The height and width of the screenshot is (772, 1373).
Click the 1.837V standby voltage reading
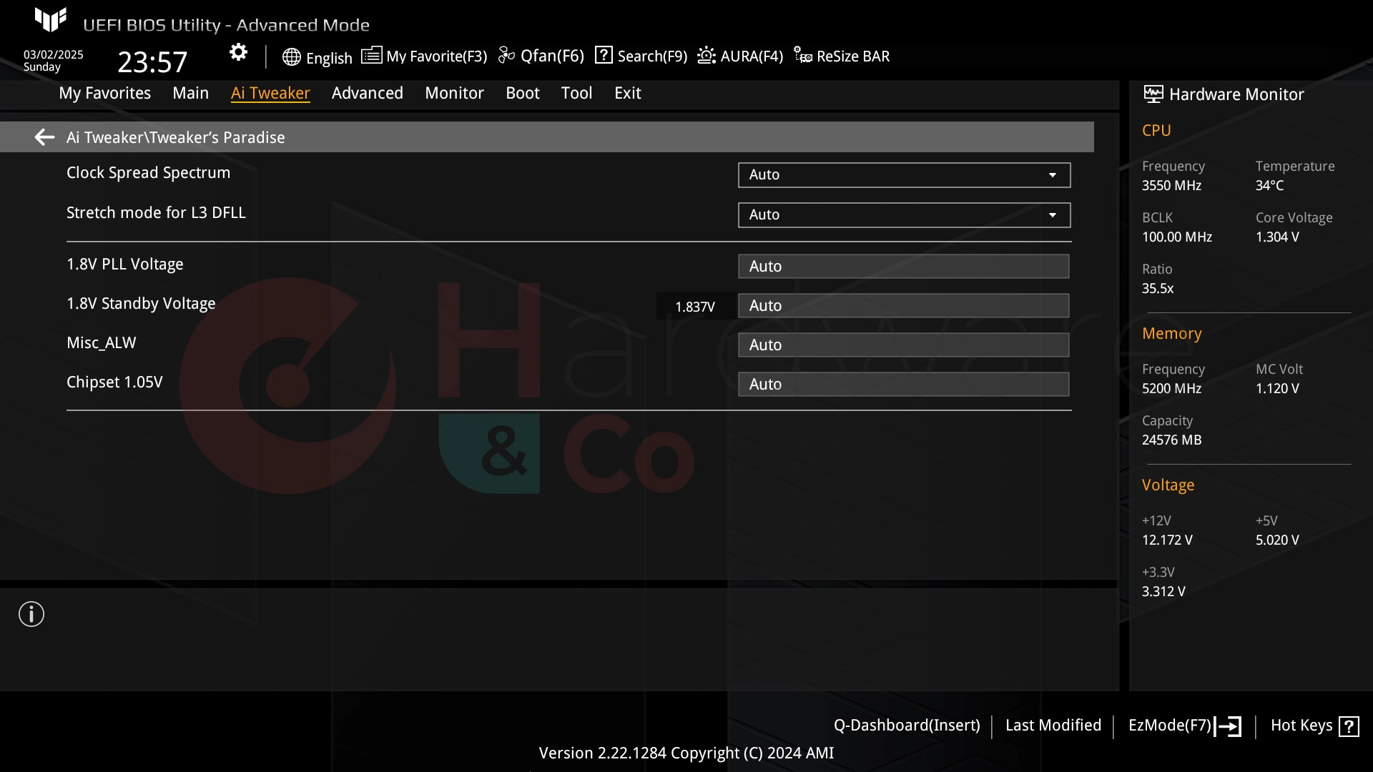(695, 307)
